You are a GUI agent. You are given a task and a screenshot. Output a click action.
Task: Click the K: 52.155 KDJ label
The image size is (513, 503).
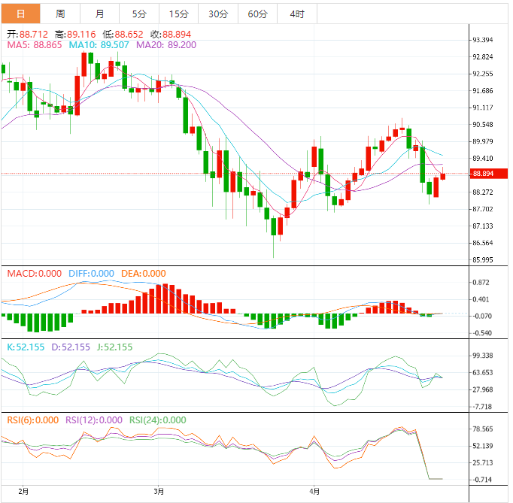point(25,347)
